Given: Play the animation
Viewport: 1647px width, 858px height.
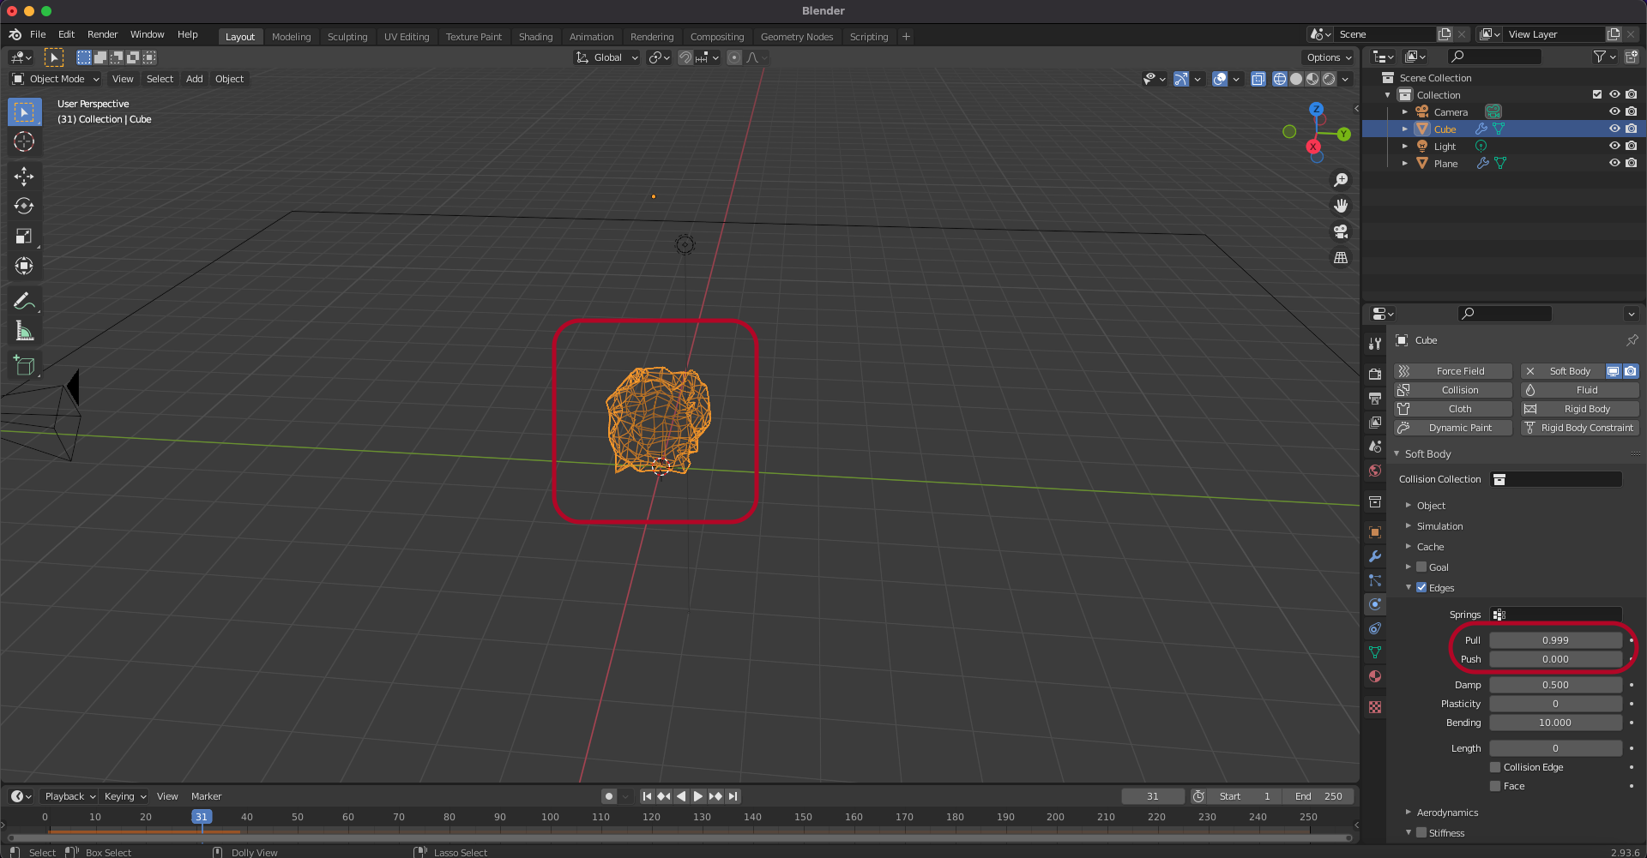Looking at the screenshot, I should point(697,796).
